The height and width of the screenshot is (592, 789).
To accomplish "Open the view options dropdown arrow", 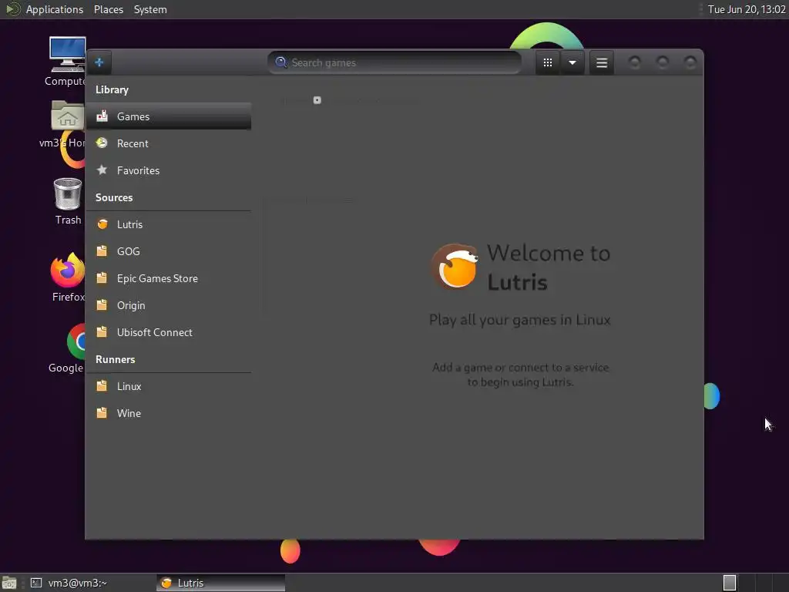I will [x=572, y=62].
